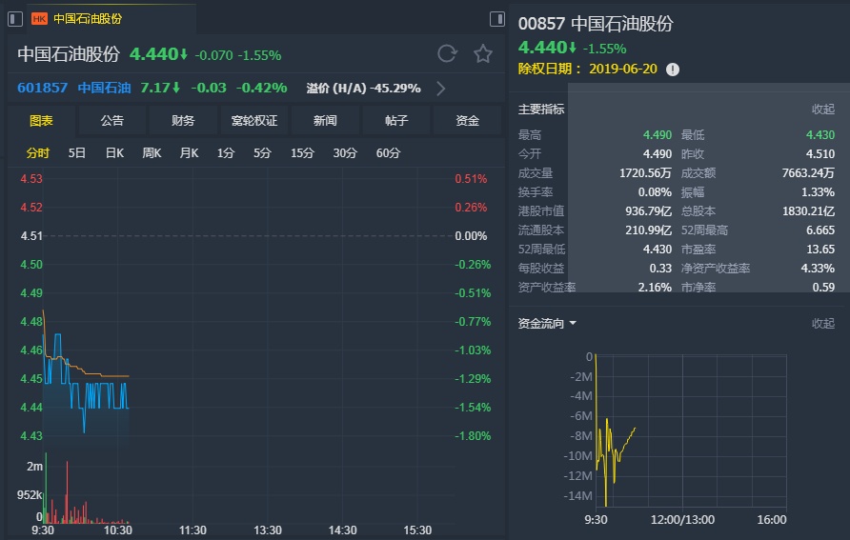Expand the 资金流向 dropdown arrow
850x540 pixels.
click(x=573, y=324)
